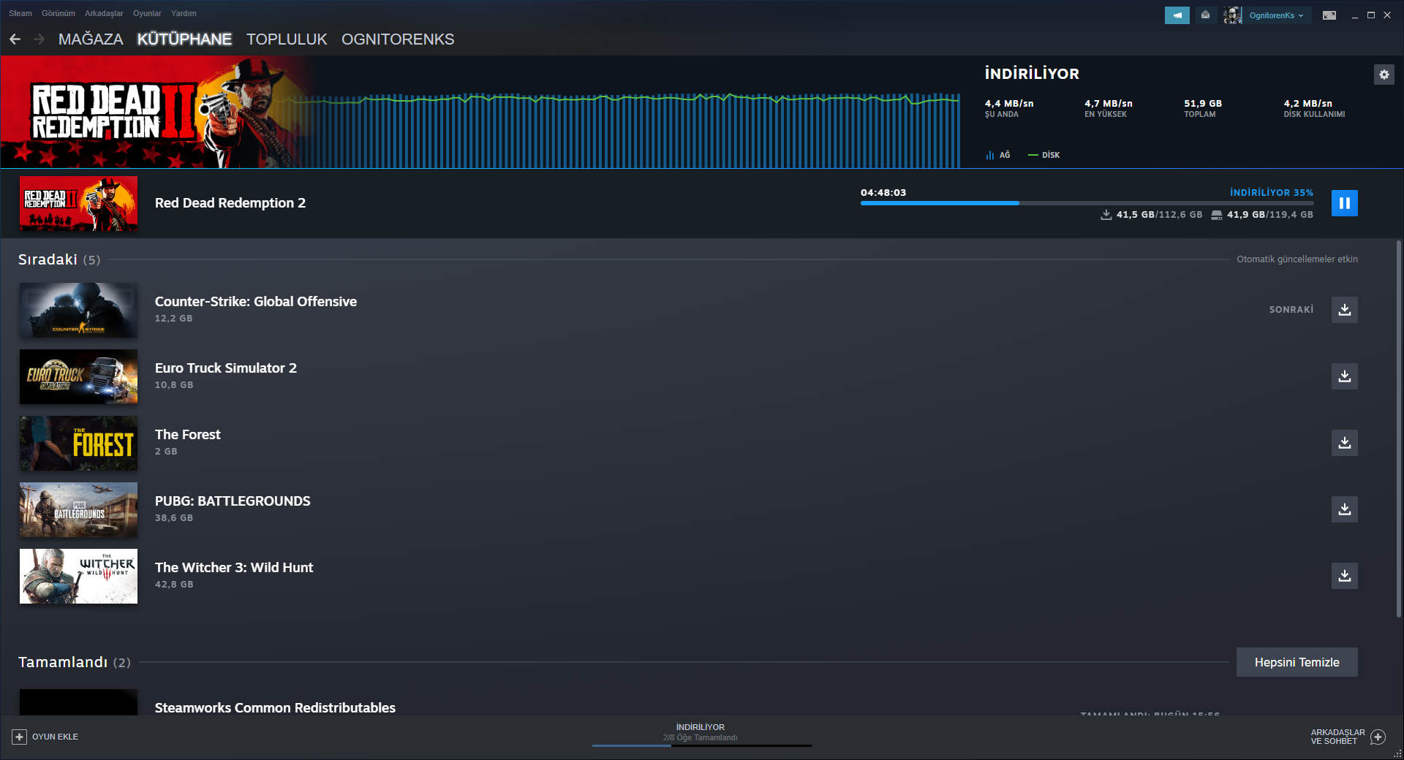Open the Arkadaşlar menu

[104, 13]
